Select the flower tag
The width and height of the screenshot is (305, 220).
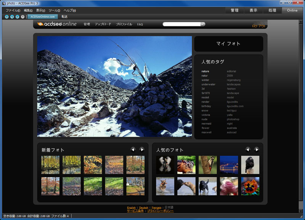205,128
